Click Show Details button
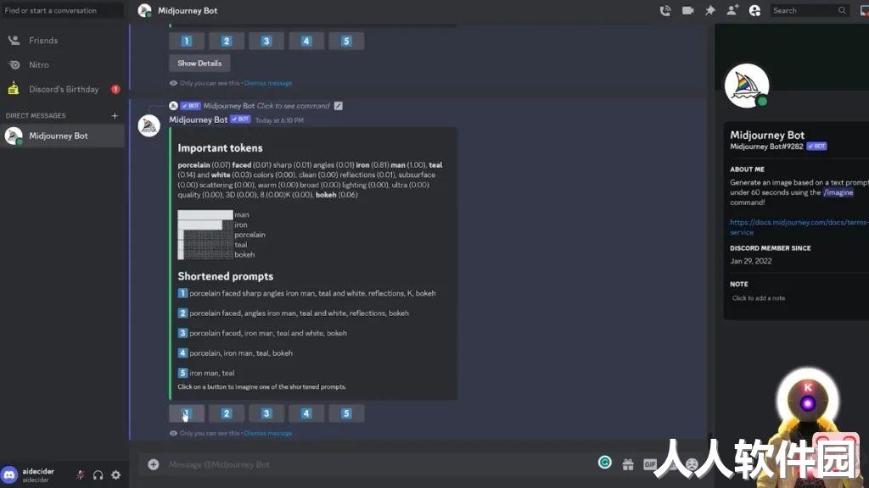869x488 pixels. pos(199,63)
